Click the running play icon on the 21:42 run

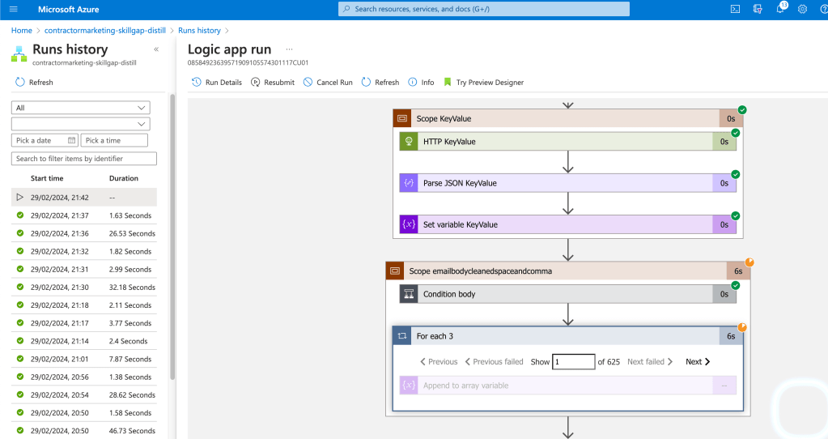pyautogui.click(x=20, y=197)
